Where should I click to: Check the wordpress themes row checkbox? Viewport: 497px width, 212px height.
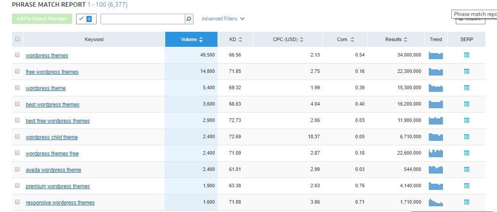coord(17,55)
